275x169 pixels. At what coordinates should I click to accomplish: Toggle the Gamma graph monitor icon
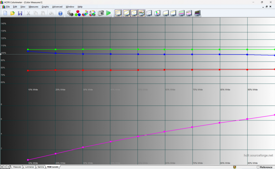coord(134,13)
